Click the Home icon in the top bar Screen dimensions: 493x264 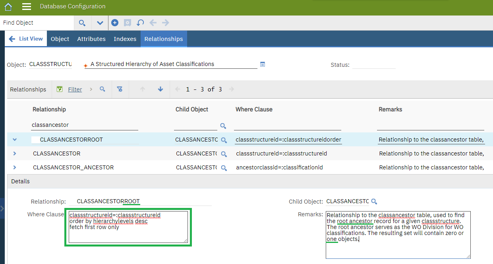click(8, 6)
